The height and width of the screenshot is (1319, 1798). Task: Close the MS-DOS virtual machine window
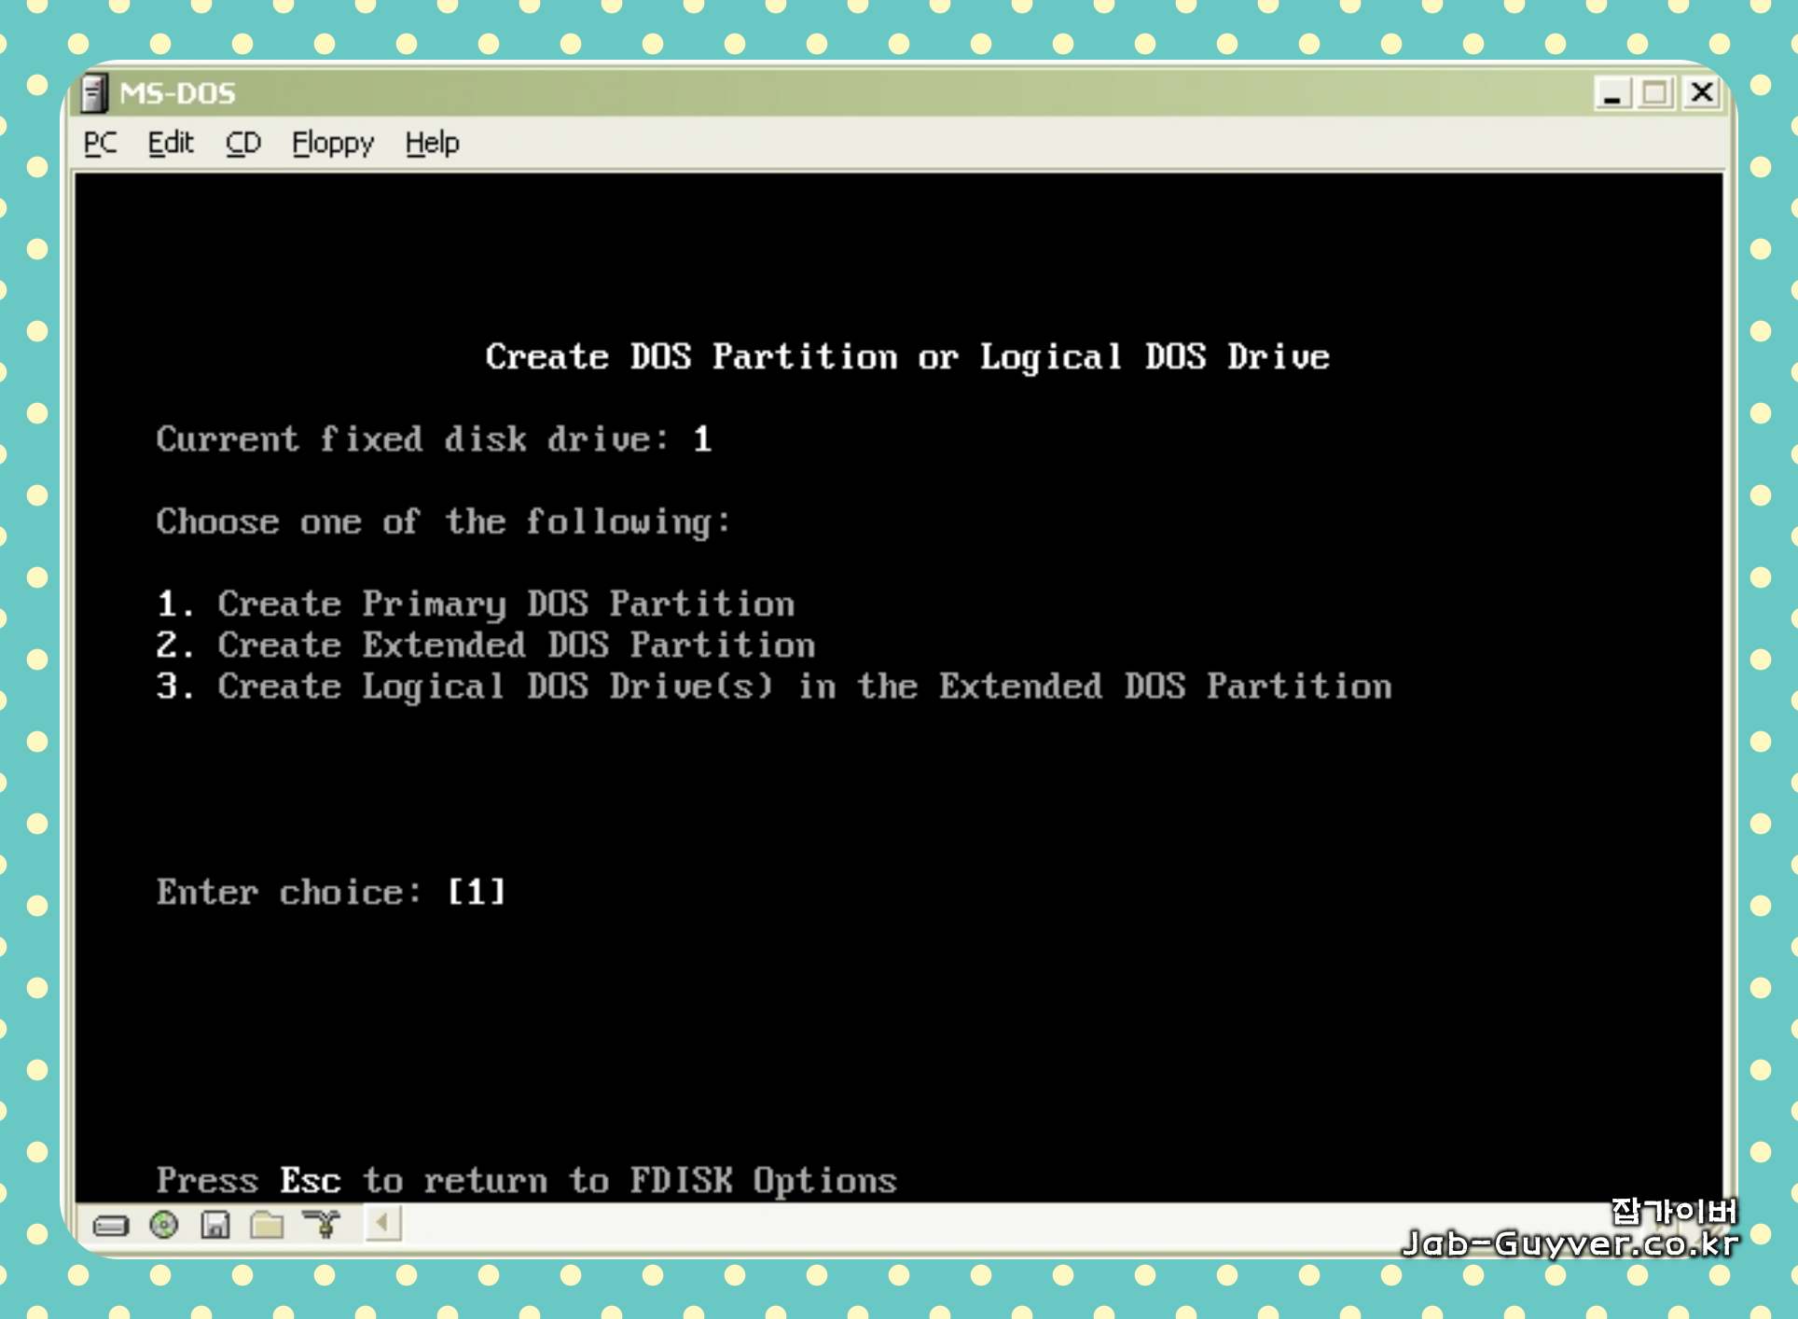[x=1702, y=93]
